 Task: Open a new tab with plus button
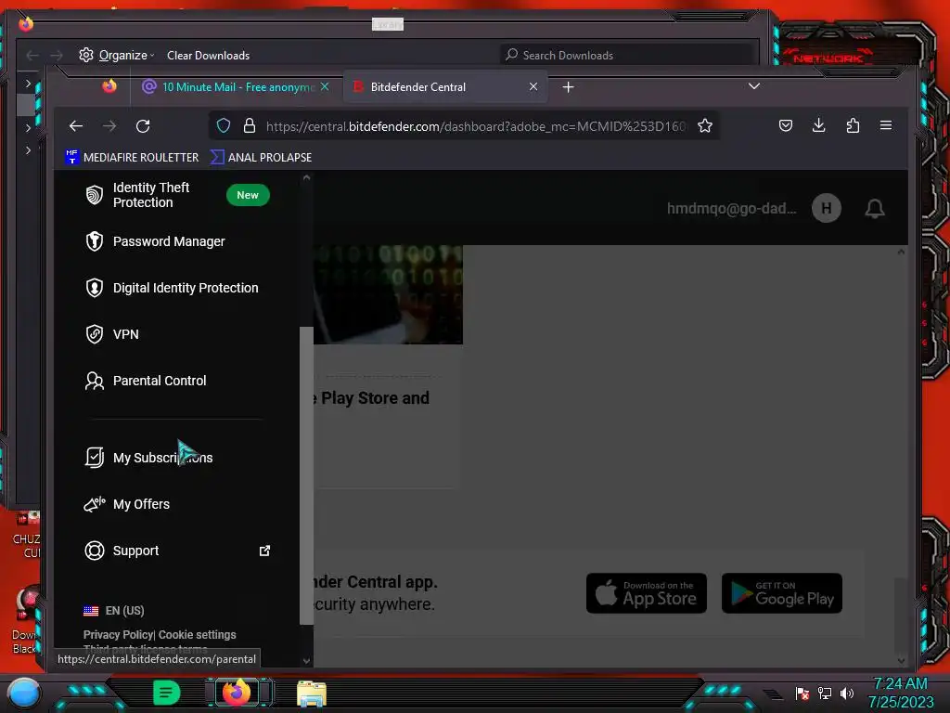click(x=568, y=87)
